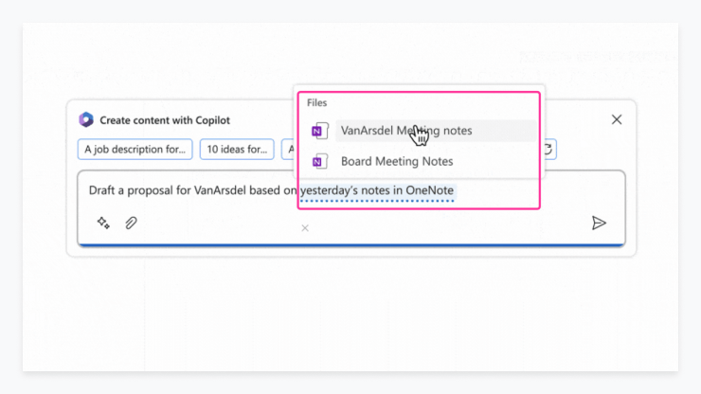The image size is (701, 394).
Task: Click the OneNote icon beside VanArsdel Meeting notes
Action: pos(319,131)
